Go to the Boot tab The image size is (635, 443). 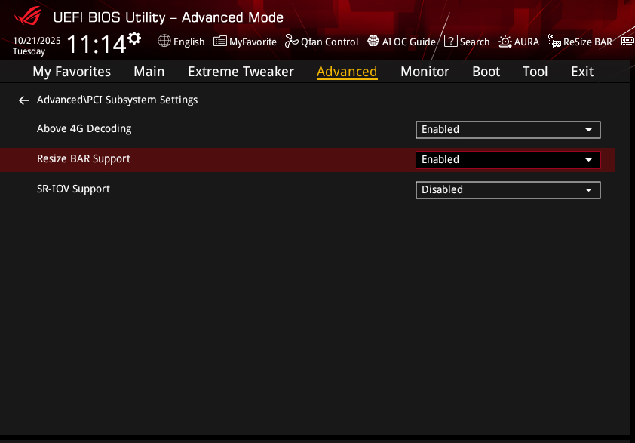click(x=486, y=72)
